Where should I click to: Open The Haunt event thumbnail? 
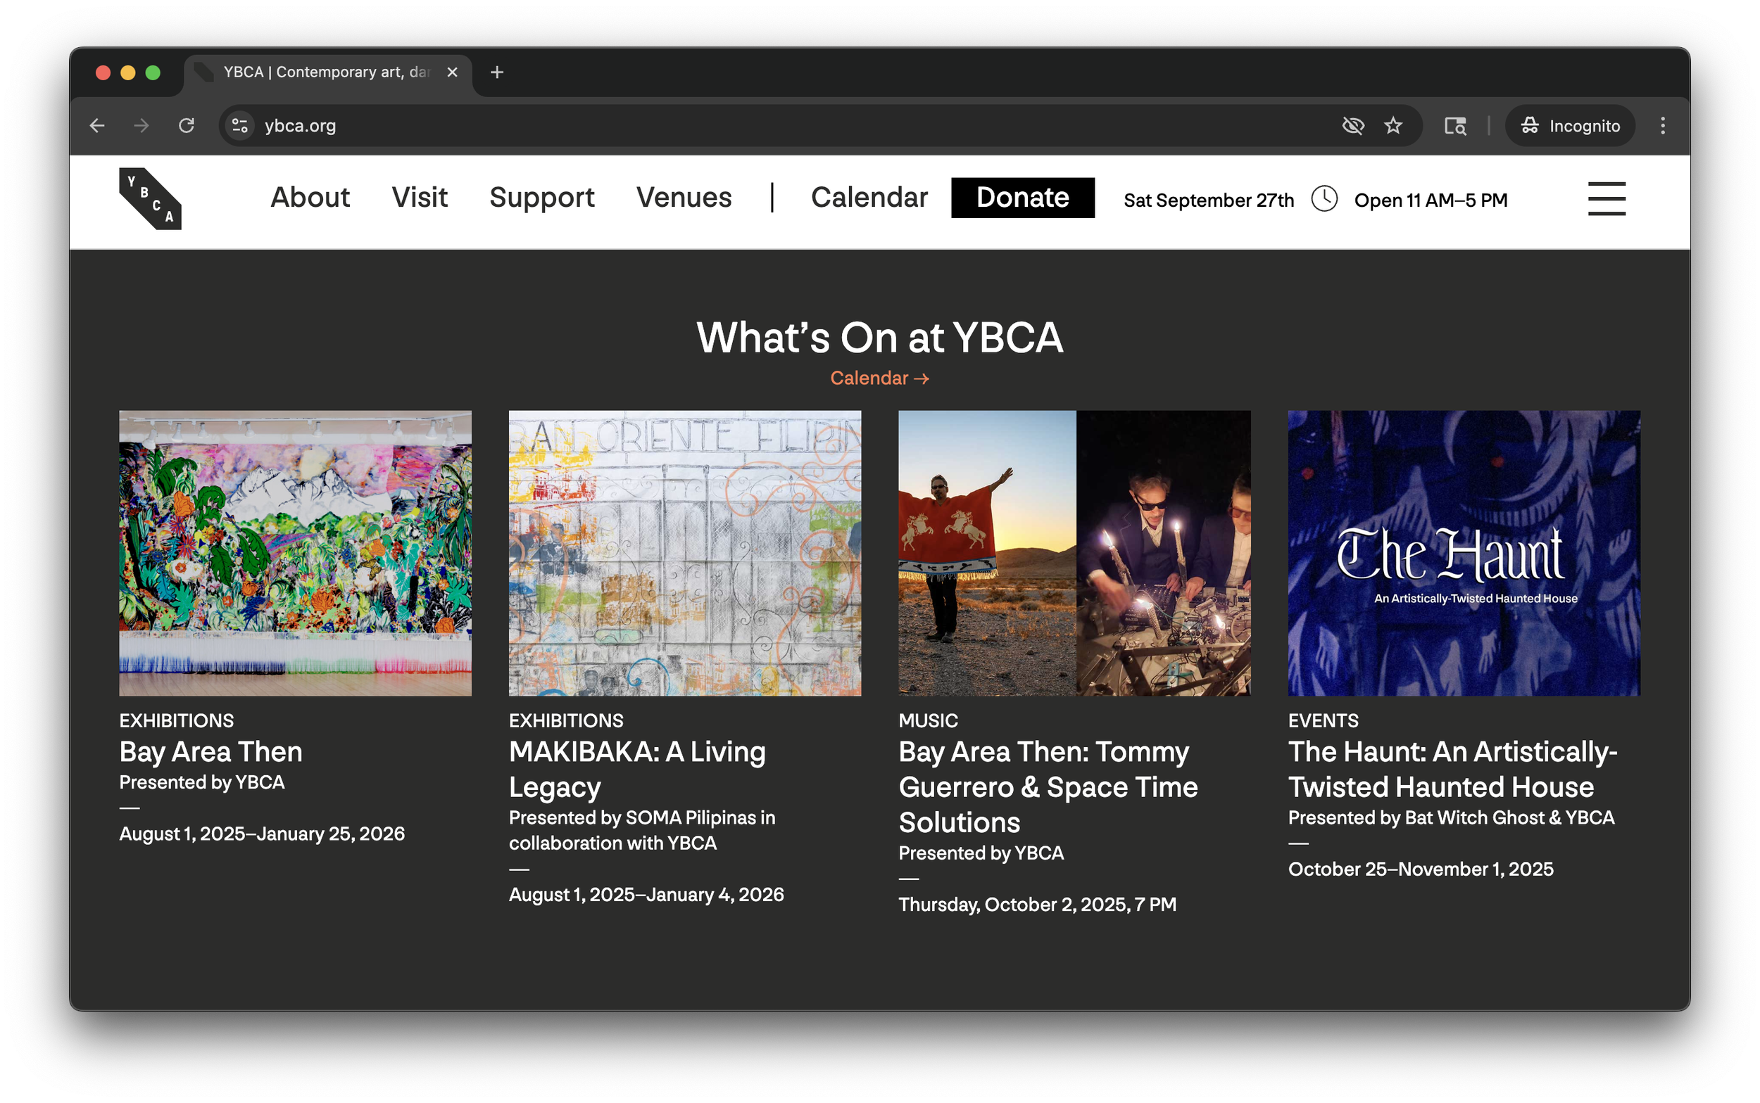point(1463,553)
